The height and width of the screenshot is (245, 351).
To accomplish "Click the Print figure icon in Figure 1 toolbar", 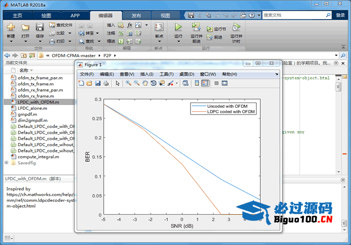I will point(106,83).
